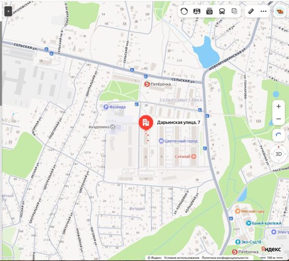
Task: Select the Дарьинская улица, 7 address label
Action: [x=179, y=123]
